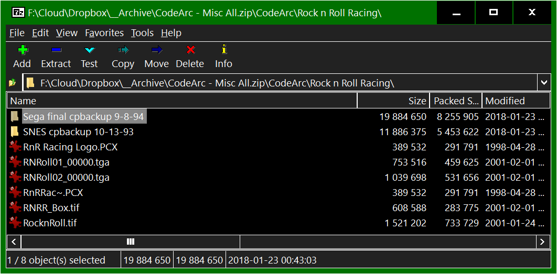The width and height of the screenshot is (557, 274).
Task: Select the RNRoll02_00000.tga file name
Action: [67, 178]
